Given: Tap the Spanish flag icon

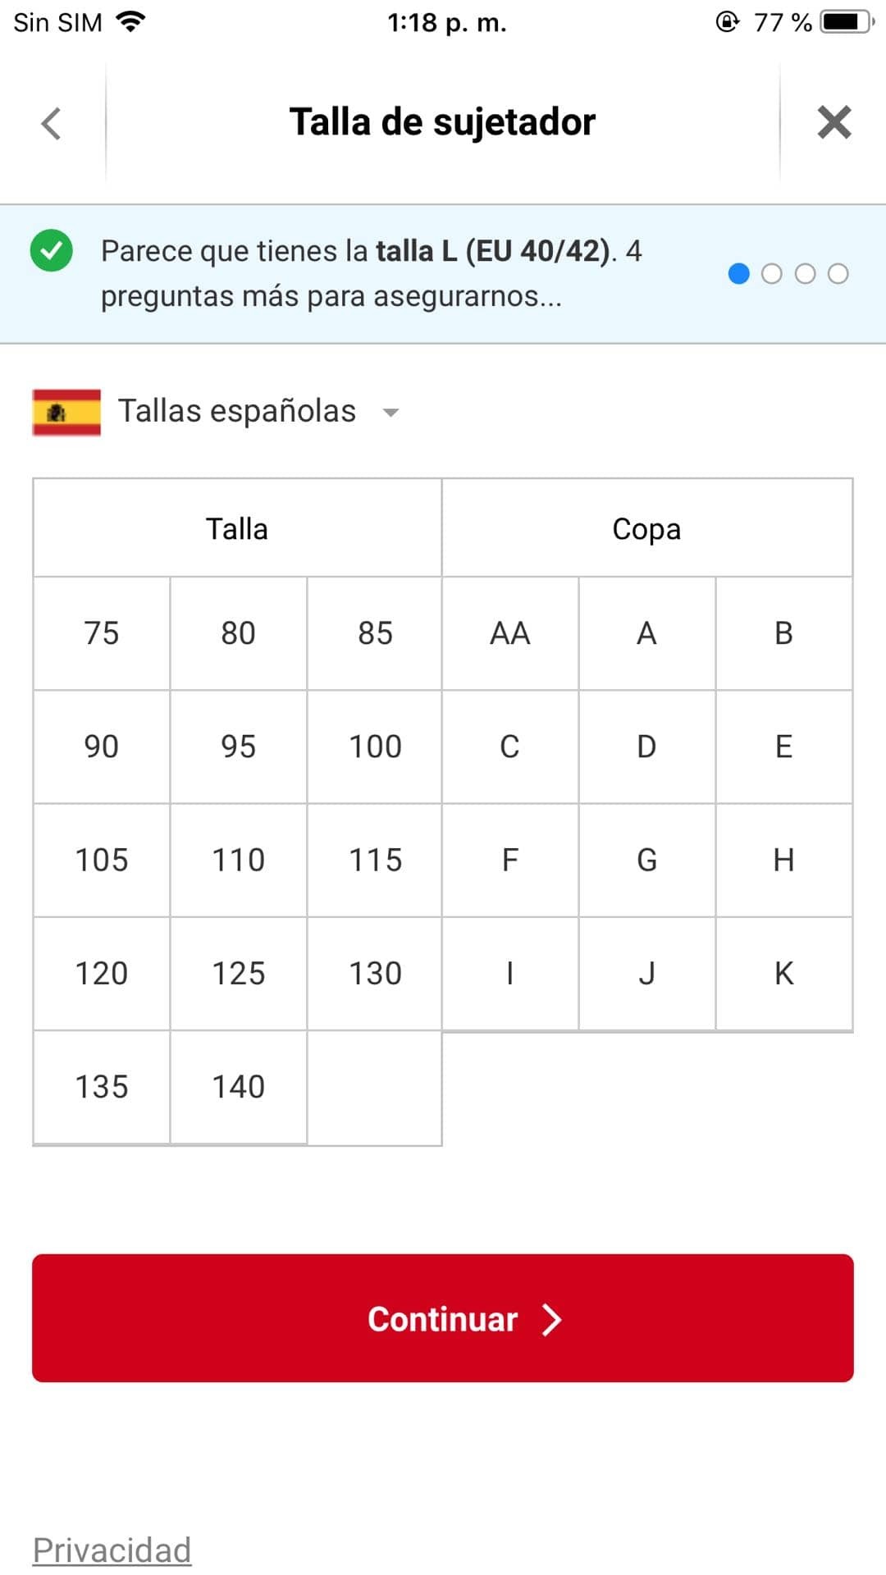Looking at the screenshot, I should 66,412.
